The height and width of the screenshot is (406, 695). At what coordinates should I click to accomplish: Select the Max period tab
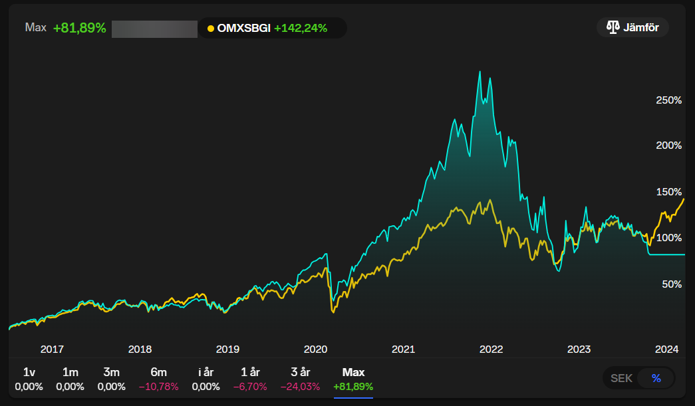pyautogui.click(x=353, y=379)
